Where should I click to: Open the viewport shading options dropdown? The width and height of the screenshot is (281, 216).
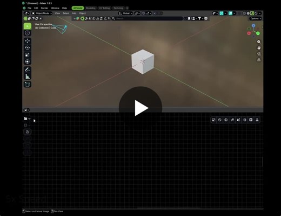(259, 13)
